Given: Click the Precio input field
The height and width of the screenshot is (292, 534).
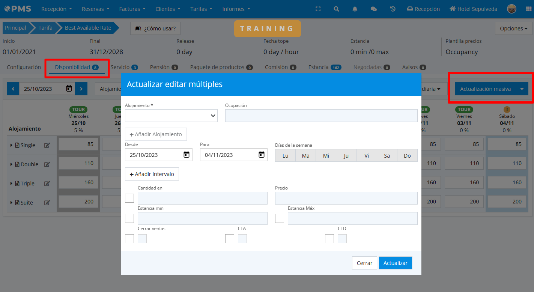Looking at the screenshot, I should (346, 198).
